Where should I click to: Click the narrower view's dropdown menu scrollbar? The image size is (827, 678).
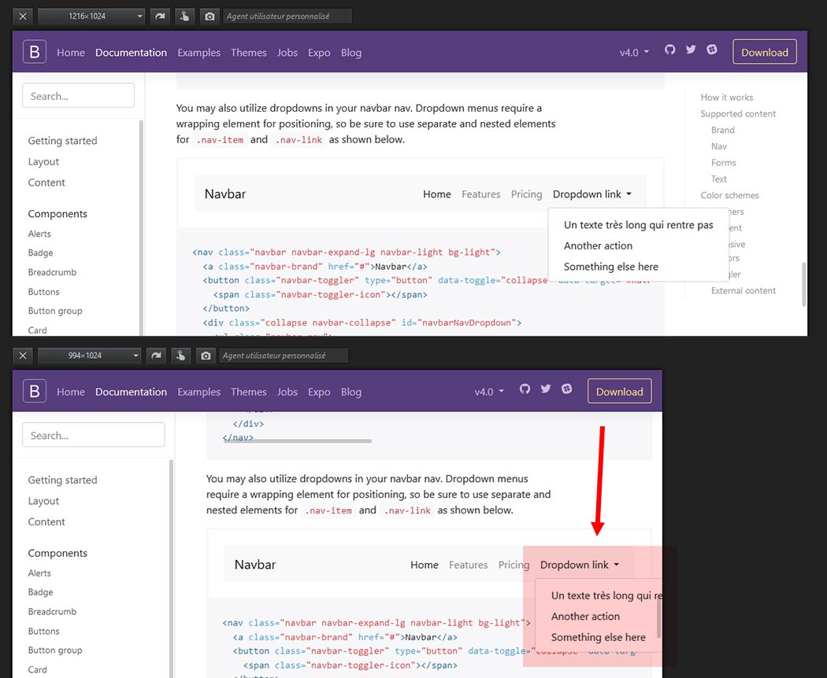tap(658, 618)
